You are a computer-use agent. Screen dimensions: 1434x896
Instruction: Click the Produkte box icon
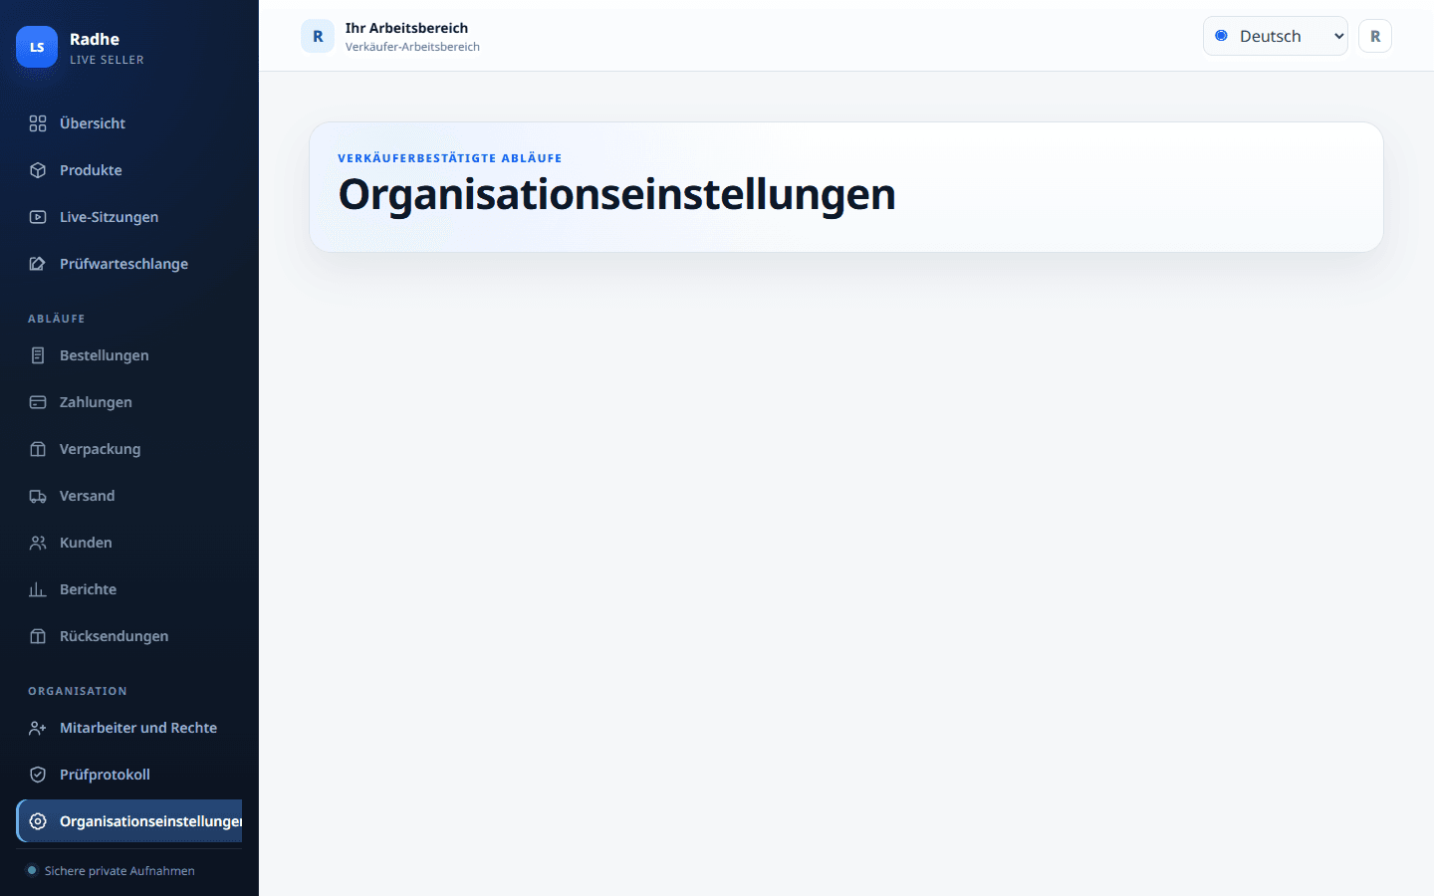(x=38, y=170)
